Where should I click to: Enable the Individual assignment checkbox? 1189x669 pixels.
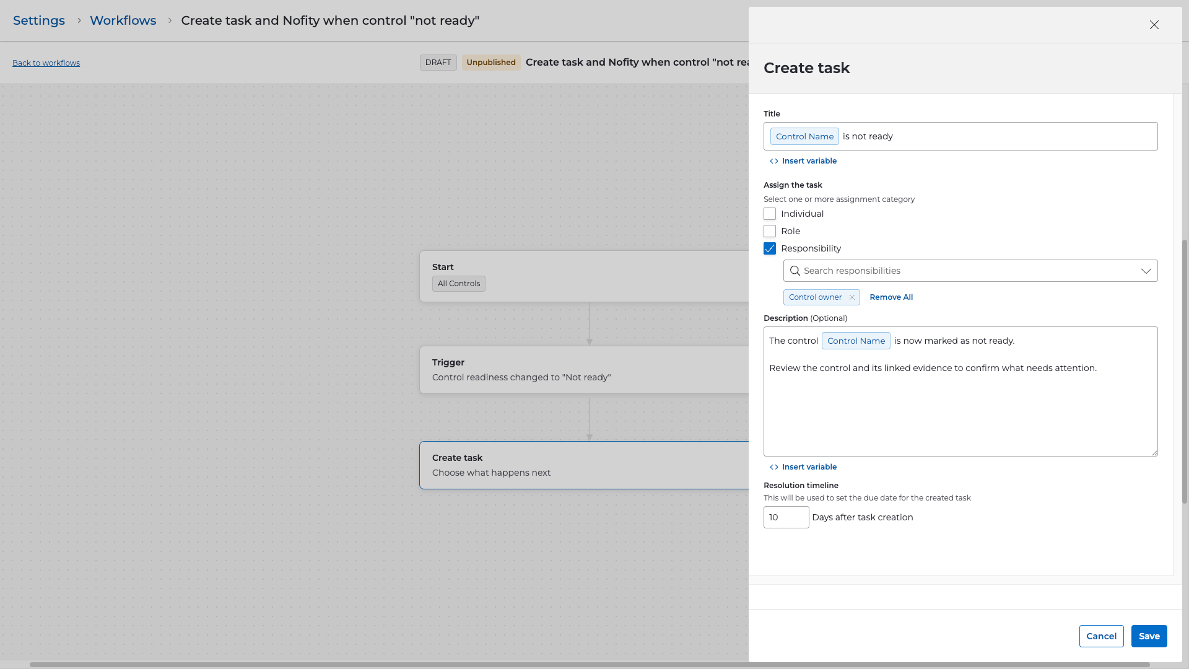770,214
